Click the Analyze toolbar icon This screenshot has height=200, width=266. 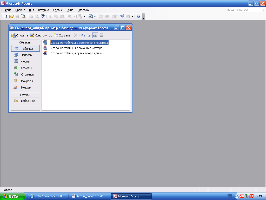pyautogui.click(x=91, y=16)
